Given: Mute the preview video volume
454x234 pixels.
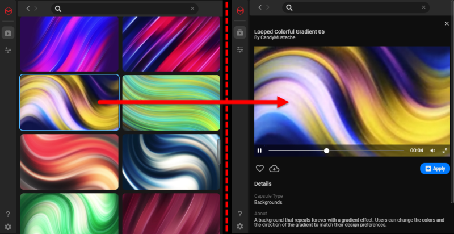Looking at the screenshot, I should (432, 151).
